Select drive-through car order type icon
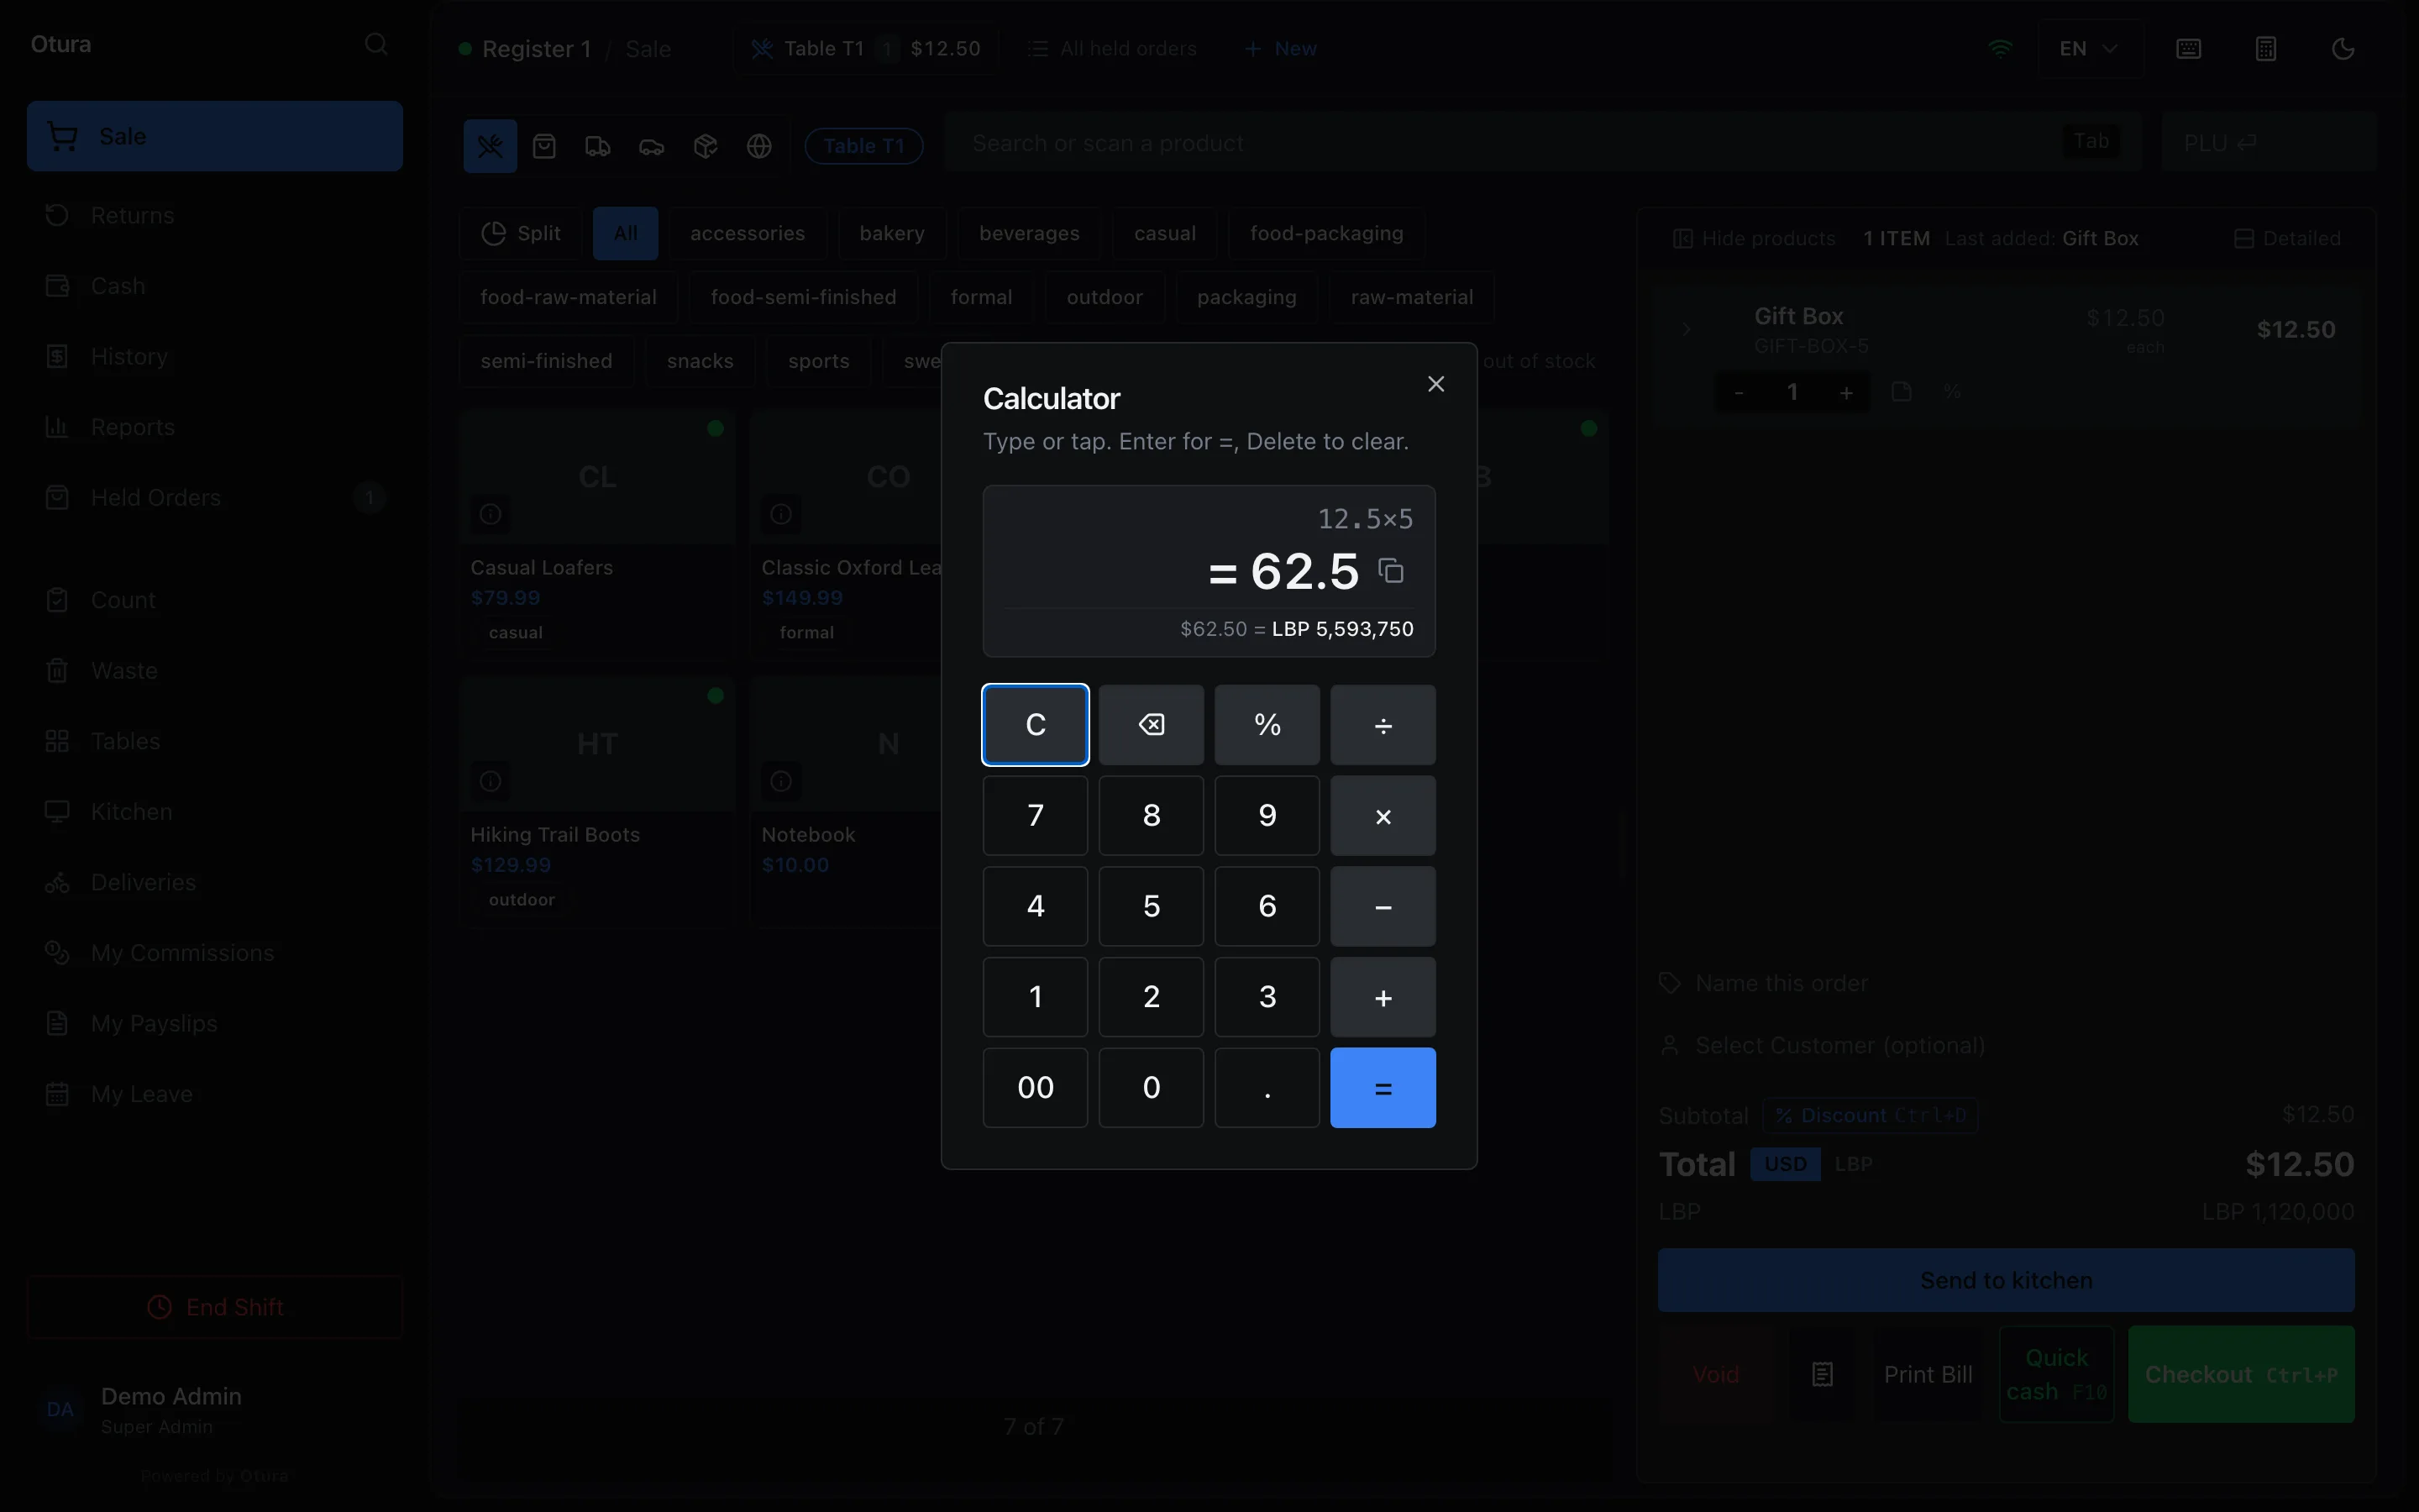Viewport: 2419px width, 1512px height. 652,146
